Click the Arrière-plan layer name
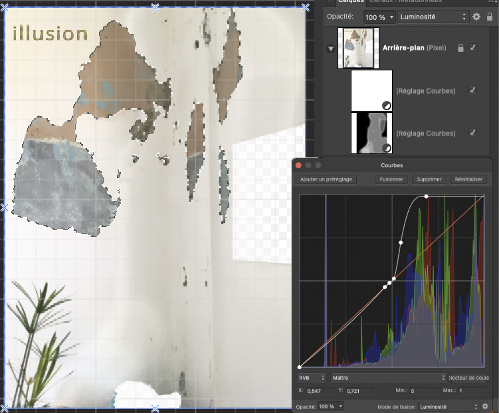 click(403, 48)
